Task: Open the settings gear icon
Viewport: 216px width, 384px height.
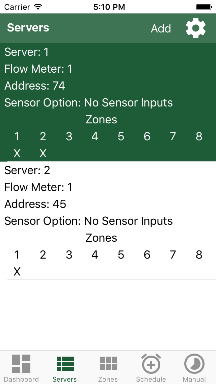Action: point(195,28)
